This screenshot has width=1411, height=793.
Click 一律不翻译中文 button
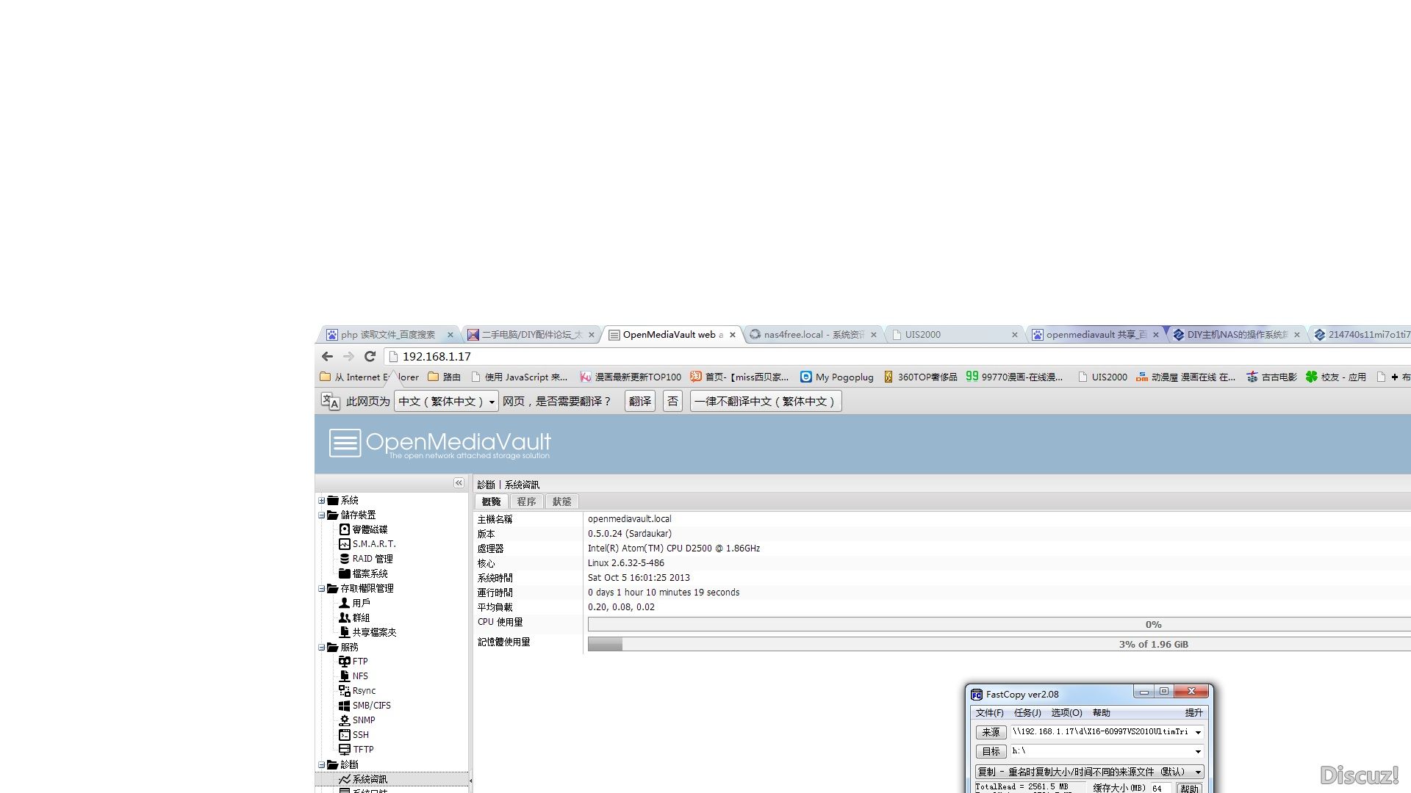765,401
